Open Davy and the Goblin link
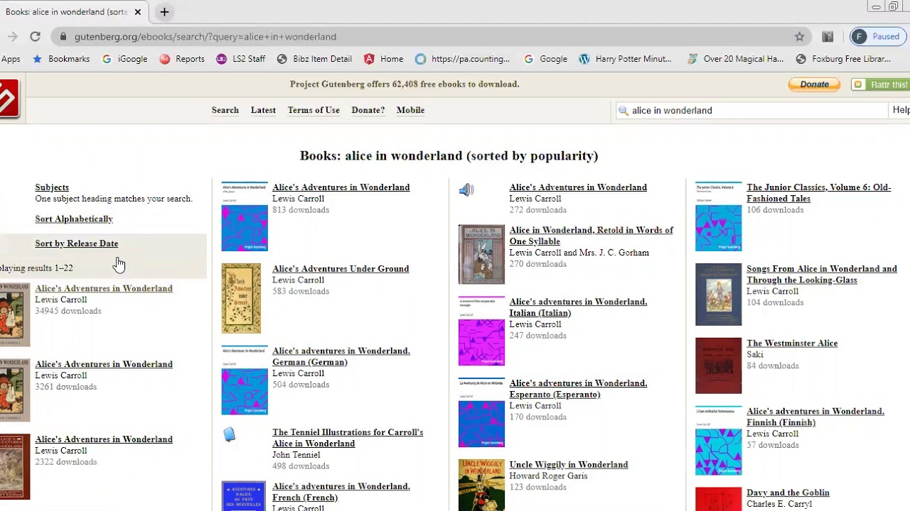Screen dimensions: 910x511 [788, 493]
